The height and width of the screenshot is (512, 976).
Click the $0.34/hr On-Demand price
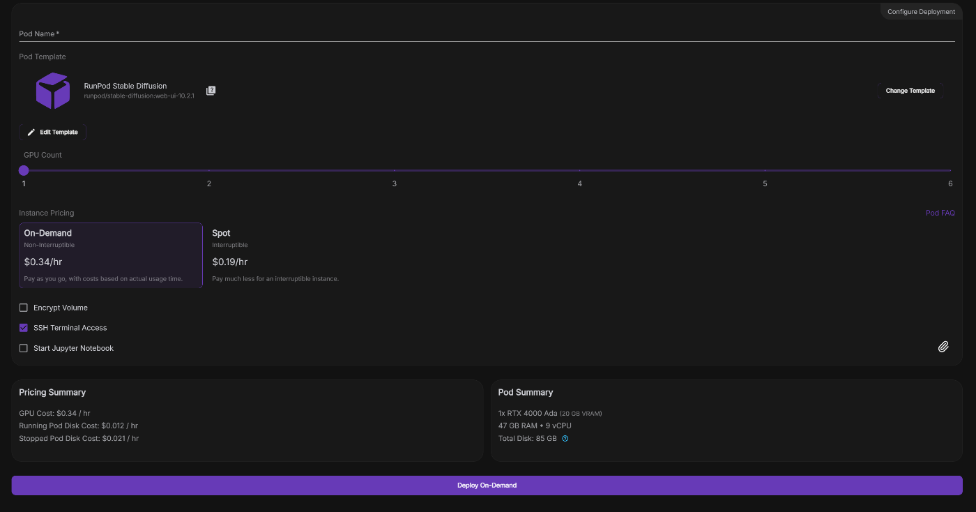click(x=42, y=262)
